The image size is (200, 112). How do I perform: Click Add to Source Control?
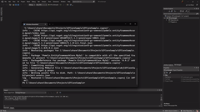pyautogui.click(x=170, y=111)
